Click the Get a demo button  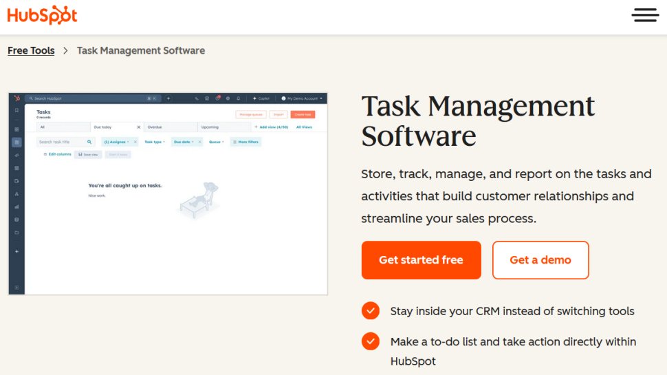coord(540,260)
